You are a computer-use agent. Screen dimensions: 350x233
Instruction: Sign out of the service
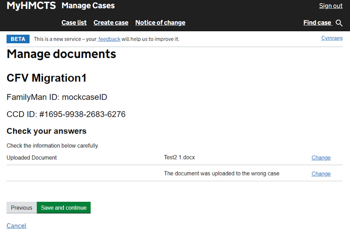coord(331,6)
